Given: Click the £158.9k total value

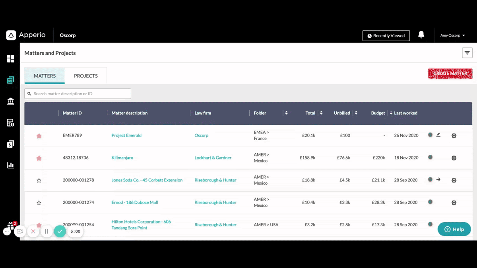Looking at the screenshot, I should 307,158.
